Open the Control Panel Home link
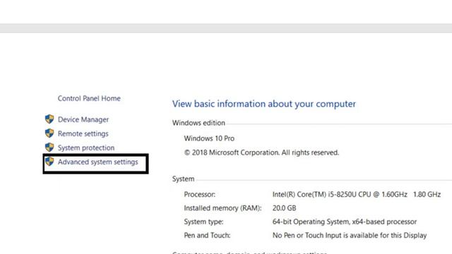This screenshot has height=254, width=452. coord(89,99)
